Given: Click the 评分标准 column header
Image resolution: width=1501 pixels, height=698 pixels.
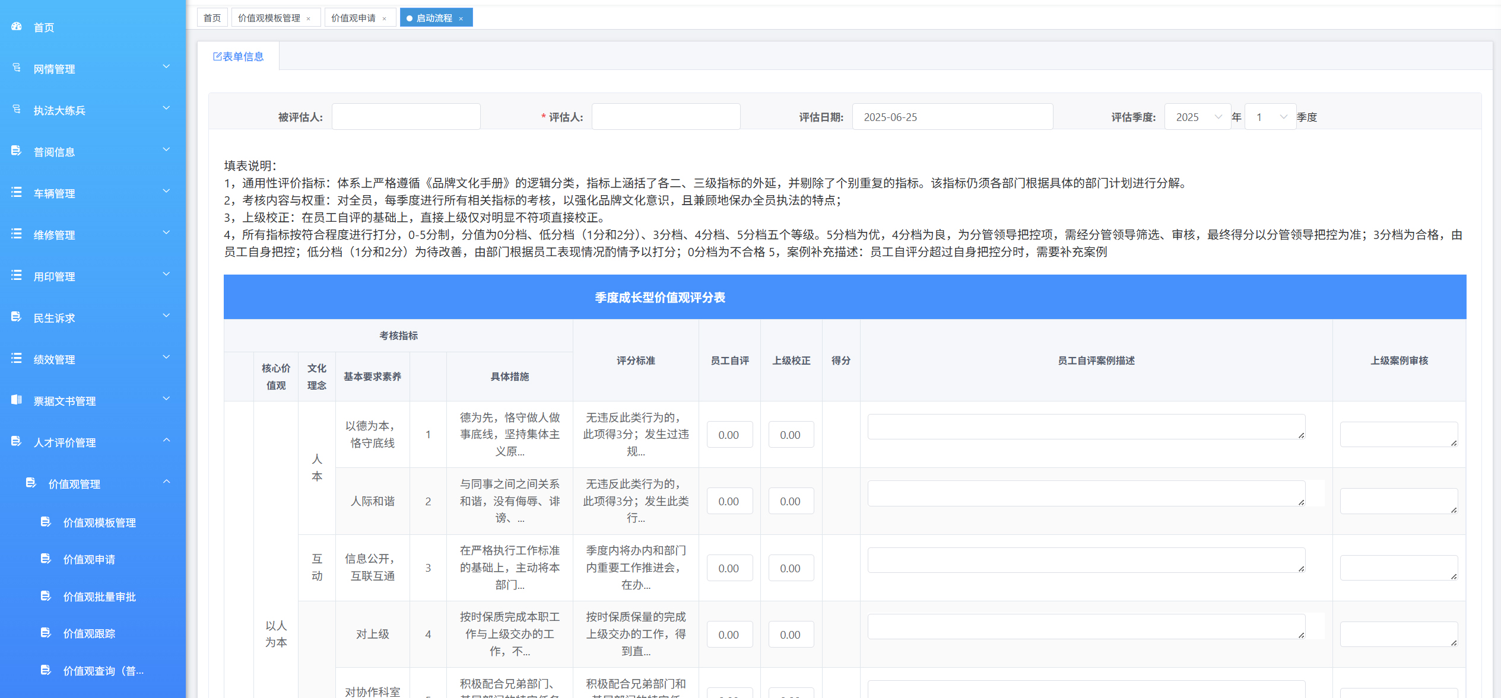Looking at the screenshot, I should [636, 361].
